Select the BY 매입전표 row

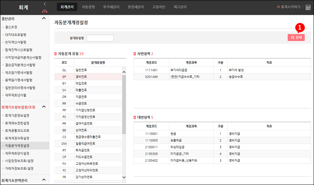[x=88, y=83]
